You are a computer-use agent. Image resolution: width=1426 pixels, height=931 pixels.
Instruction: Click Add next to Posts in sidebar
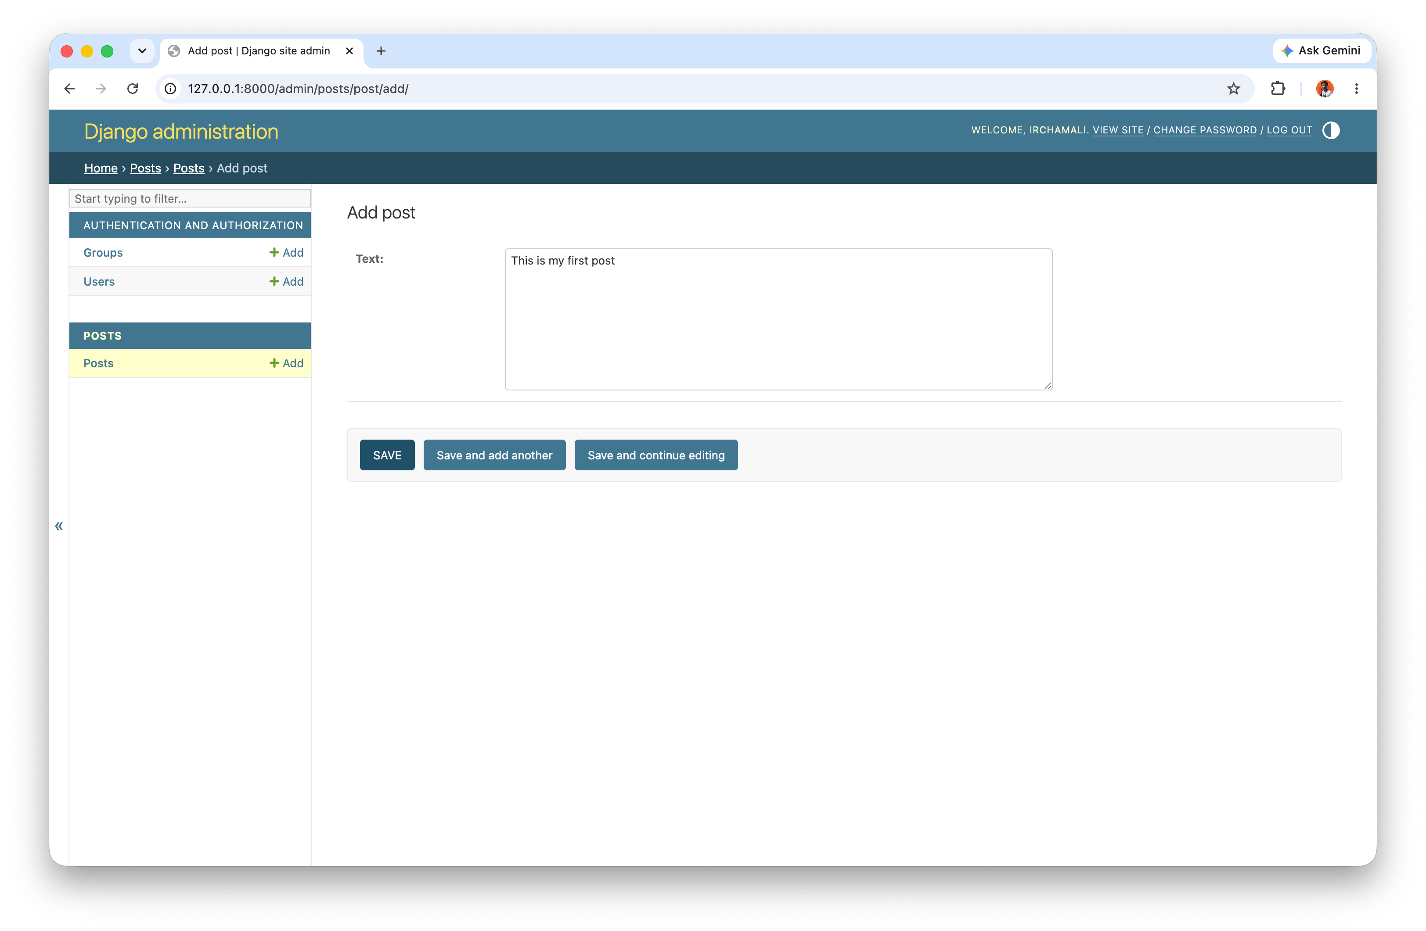pos(286,363)
